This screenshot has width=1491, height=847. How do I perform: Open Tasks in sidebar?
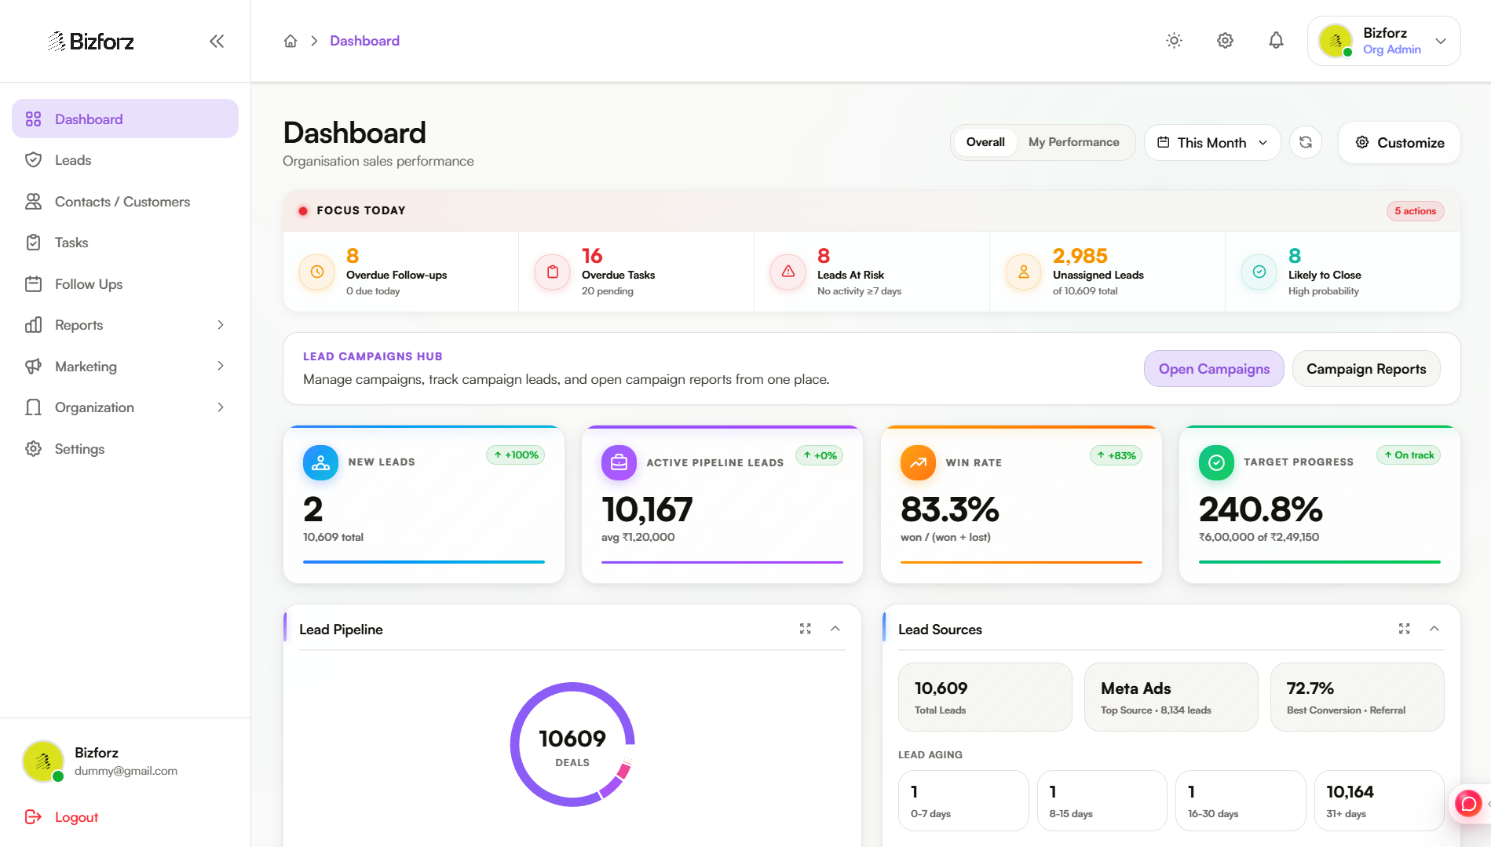[125, 243]
